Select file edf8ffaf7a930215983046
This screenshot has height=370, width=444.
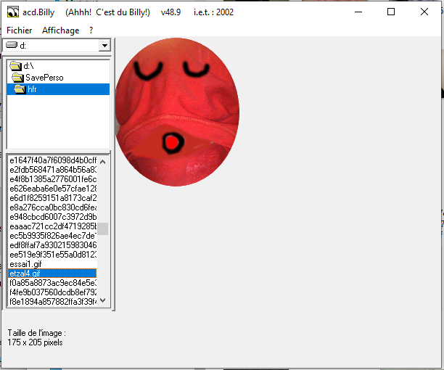tap(53, 245)
